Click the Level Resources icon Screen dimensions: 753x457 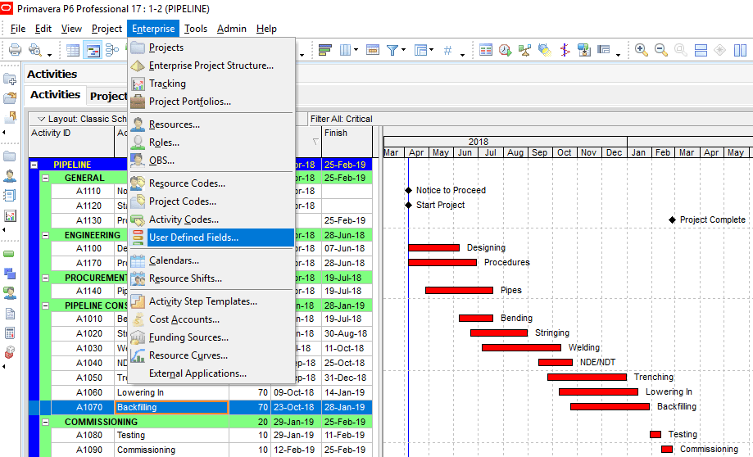(x=525, y=50)
